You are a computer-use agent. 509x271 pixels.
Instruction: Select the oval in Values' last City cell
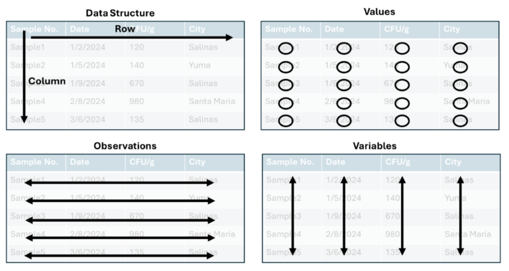click(x=462, y=121)
